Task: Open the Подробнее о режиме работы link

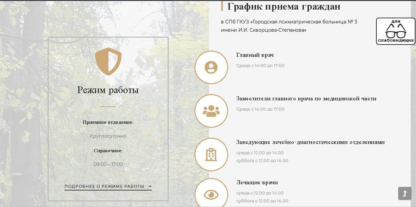Action: pyautogui.click(x=104, y=186)
